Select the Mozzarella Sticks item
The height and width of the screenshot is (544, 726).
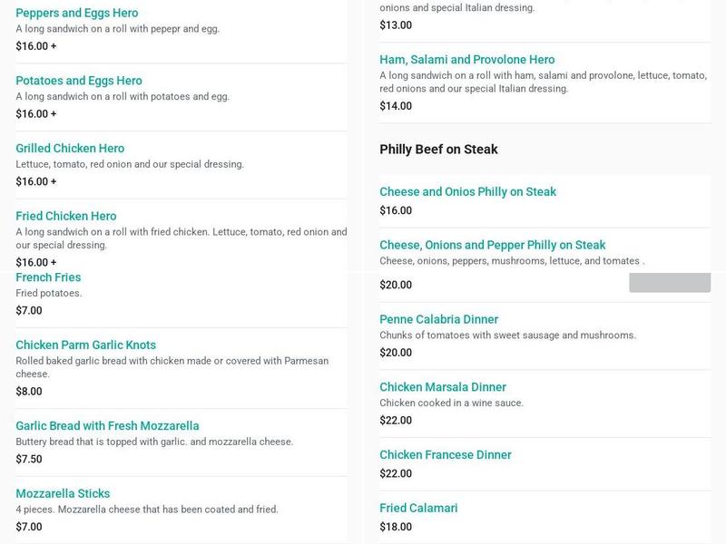pyautogui.click(x=63, y=494)
